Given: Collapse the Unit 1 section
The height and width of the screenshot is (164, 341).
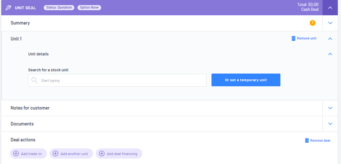Looking at the screenshot, I should [330, 39].
